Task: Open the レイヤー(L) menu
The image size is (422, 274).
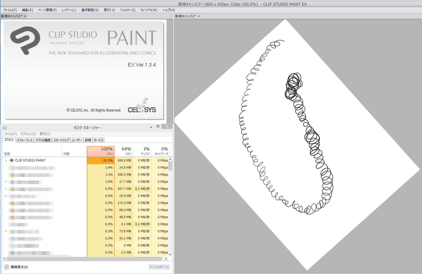Action: 69,10
